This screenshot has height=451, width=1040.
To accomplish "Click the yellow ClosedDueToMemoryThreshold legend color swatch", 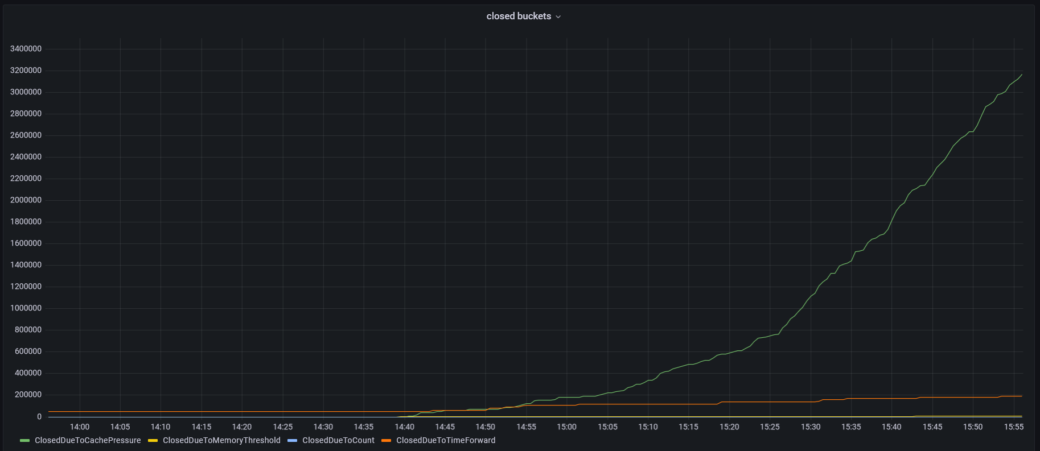I will tap(153, 441).
